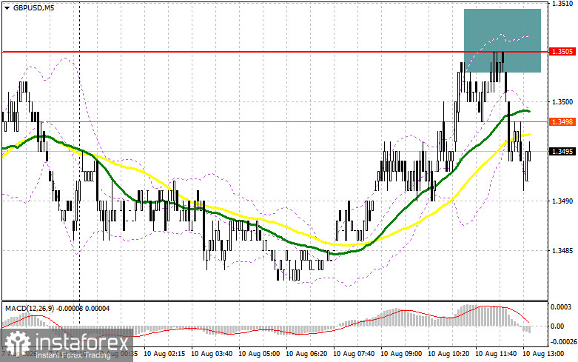Image resolution: width=578 pixels, height=362 pixels.
Task: Select the 10 Aug 09:00 time label
Action: 401,354
